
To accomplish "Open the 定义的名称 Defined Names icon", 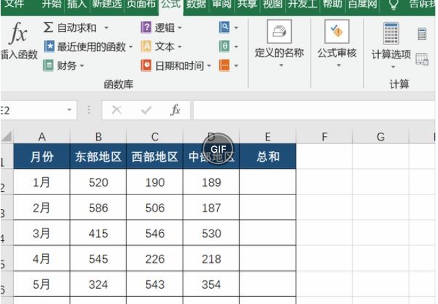I will [279, 31].
